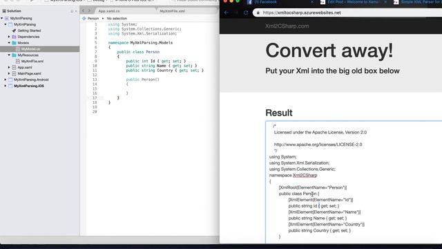The image size is (442, 249).
Task: Select MyXmlFile.xml in solution tree
Action: (x=32, y=62)
